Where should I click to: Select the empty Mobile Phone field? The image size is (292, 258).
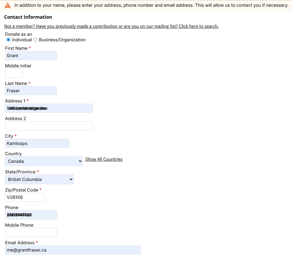(x=31, y=233)
